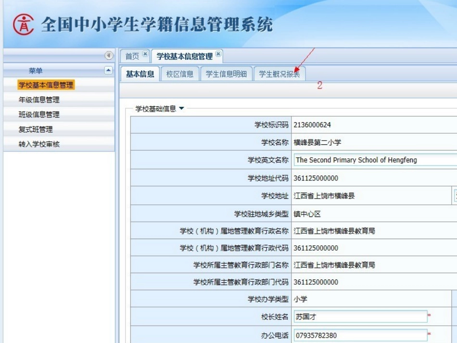Click the 学校标识码 value 2136000624
The width and height of the screenshot is (457, 343).
[x=312, y=125]
